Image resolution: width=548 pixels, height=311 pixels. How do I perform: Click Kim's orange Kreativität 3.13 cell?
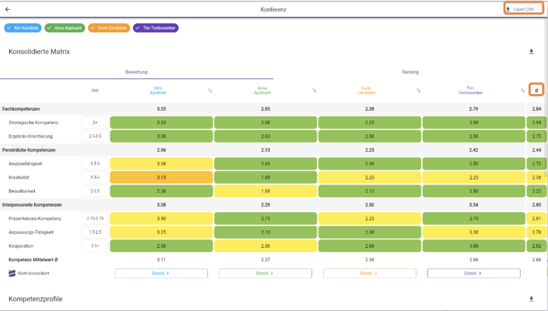[x=161, y=177]
